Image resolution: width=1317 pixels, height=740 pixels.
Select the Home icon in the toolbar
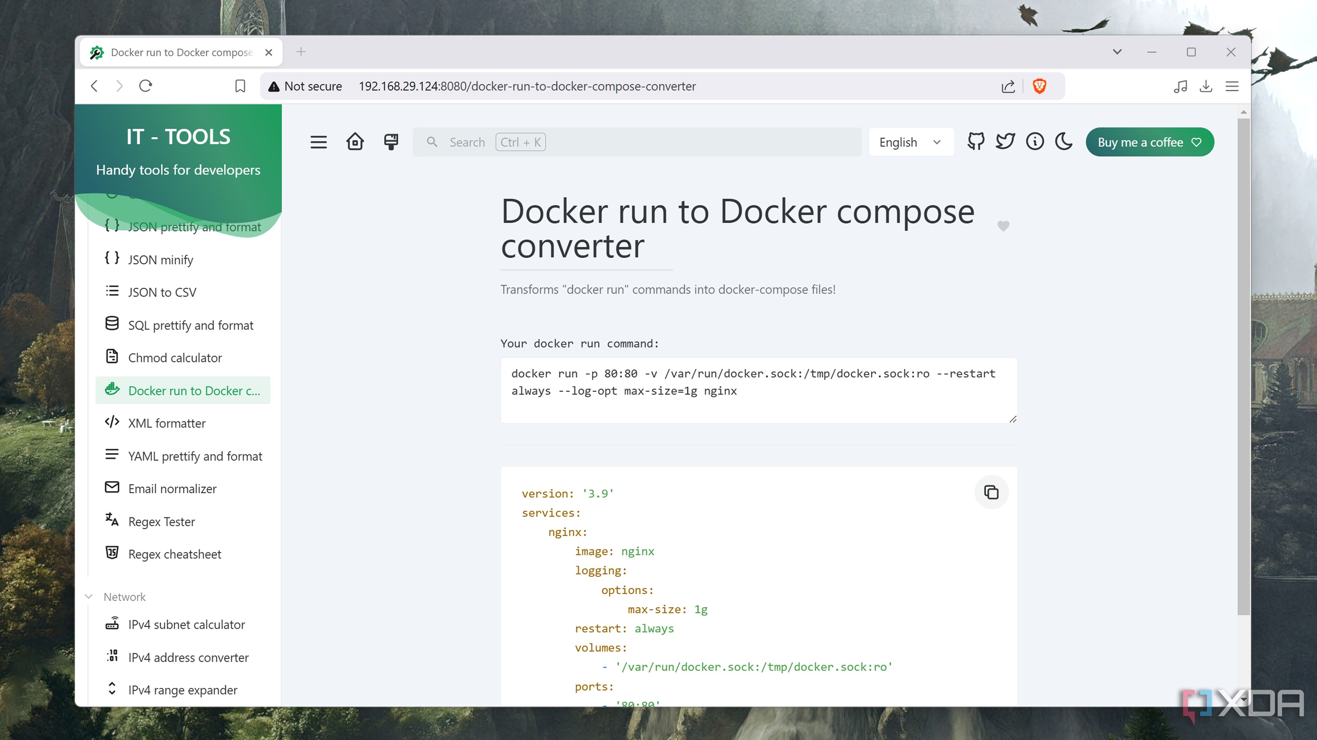(355, 142)
